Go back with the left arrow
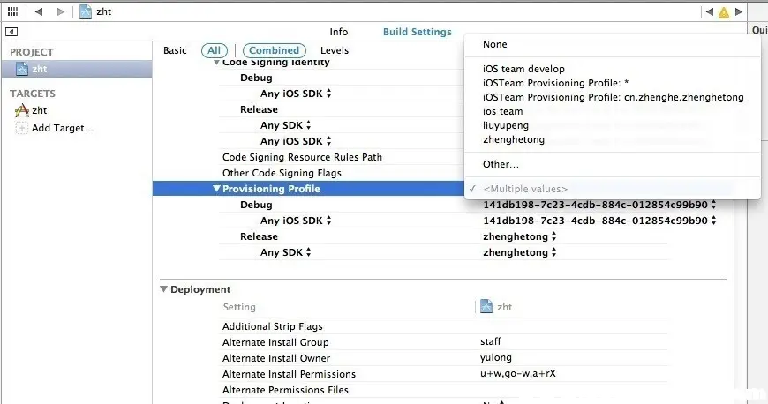This screenshot has width=768, height=404. click(x=38, y=11)
